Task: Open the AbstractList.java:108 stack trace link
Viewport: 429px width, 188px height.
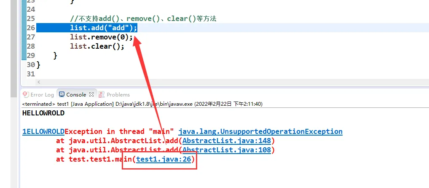Action: pyautogui.click(x=227, y=150)
